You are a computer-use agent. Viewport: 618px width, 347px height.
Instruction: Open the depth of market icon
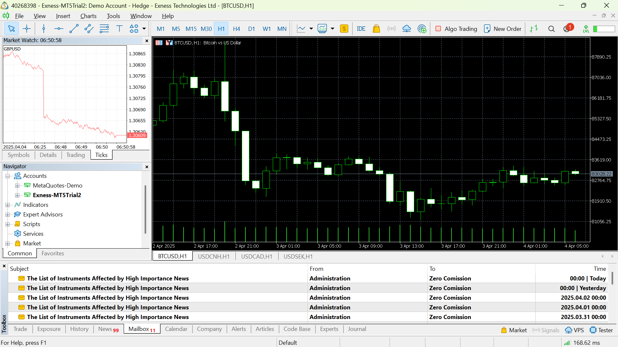tap(534, 29)
